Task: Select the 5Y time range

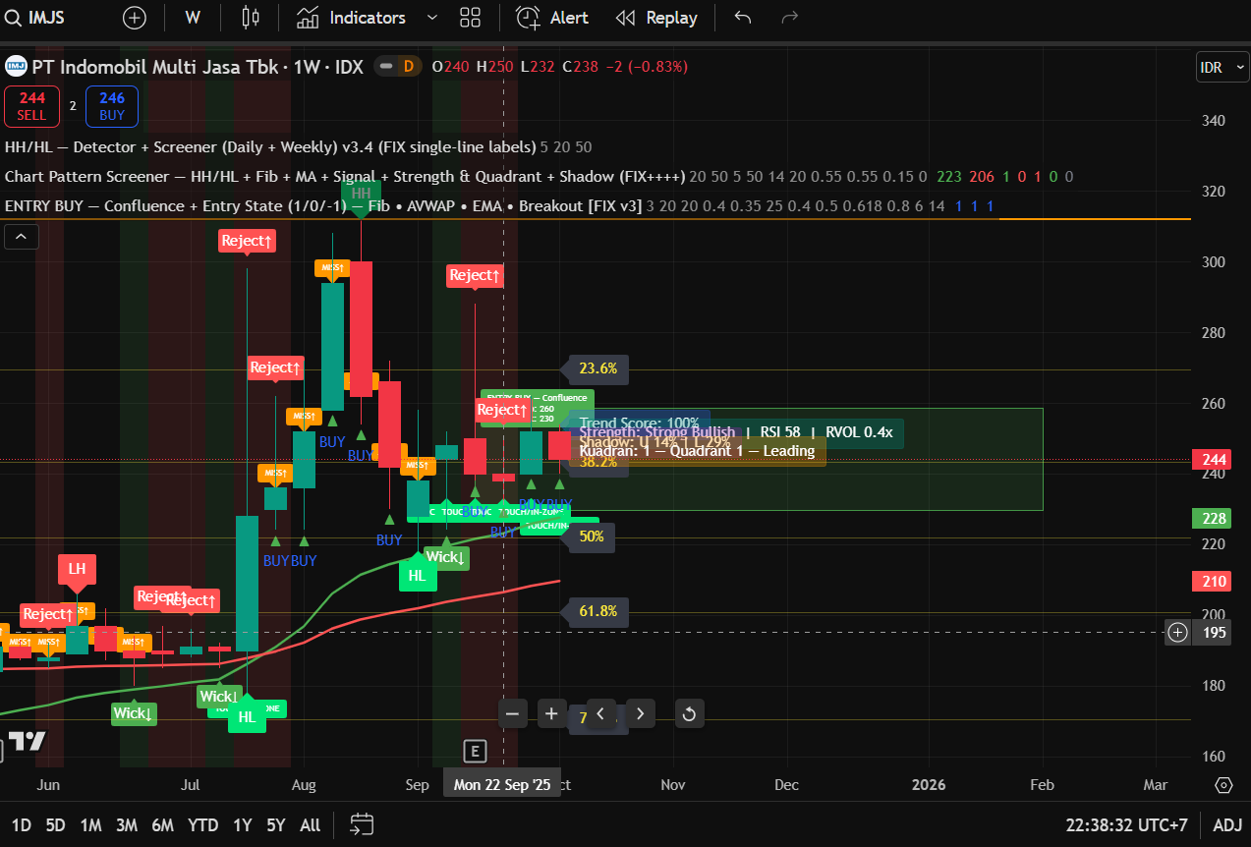Action: click(x=276, y=825)
